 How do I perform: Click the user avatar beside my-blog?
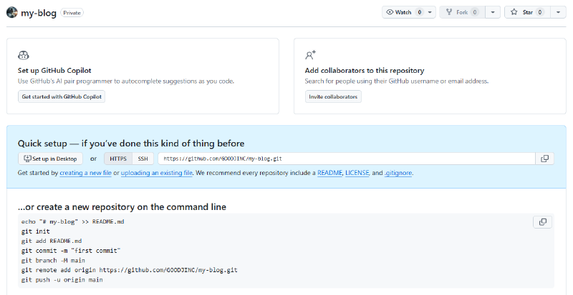[x=11, y=12]
